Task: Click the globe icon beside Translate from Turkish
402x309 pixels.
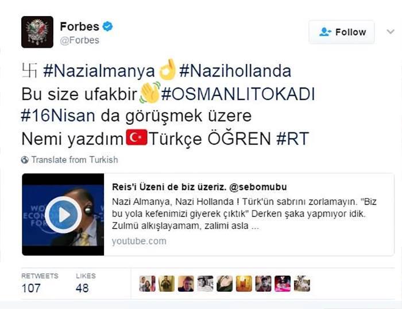Action: (x=25, y=160)
